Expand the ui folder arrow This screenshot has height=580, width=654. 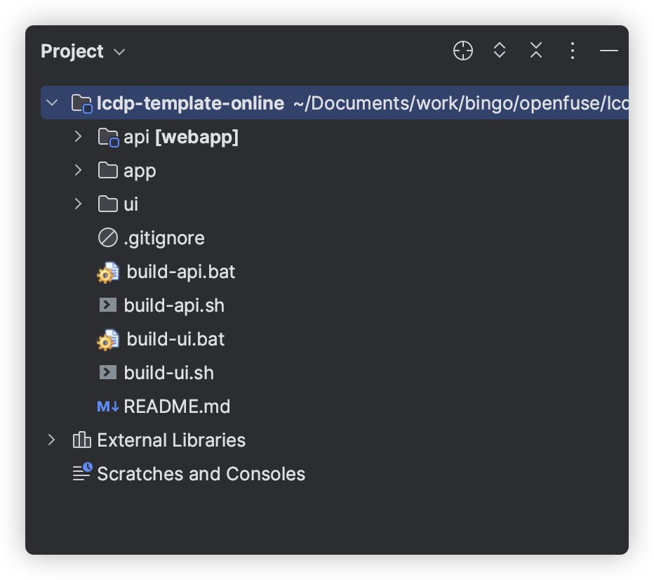point(78,204)
